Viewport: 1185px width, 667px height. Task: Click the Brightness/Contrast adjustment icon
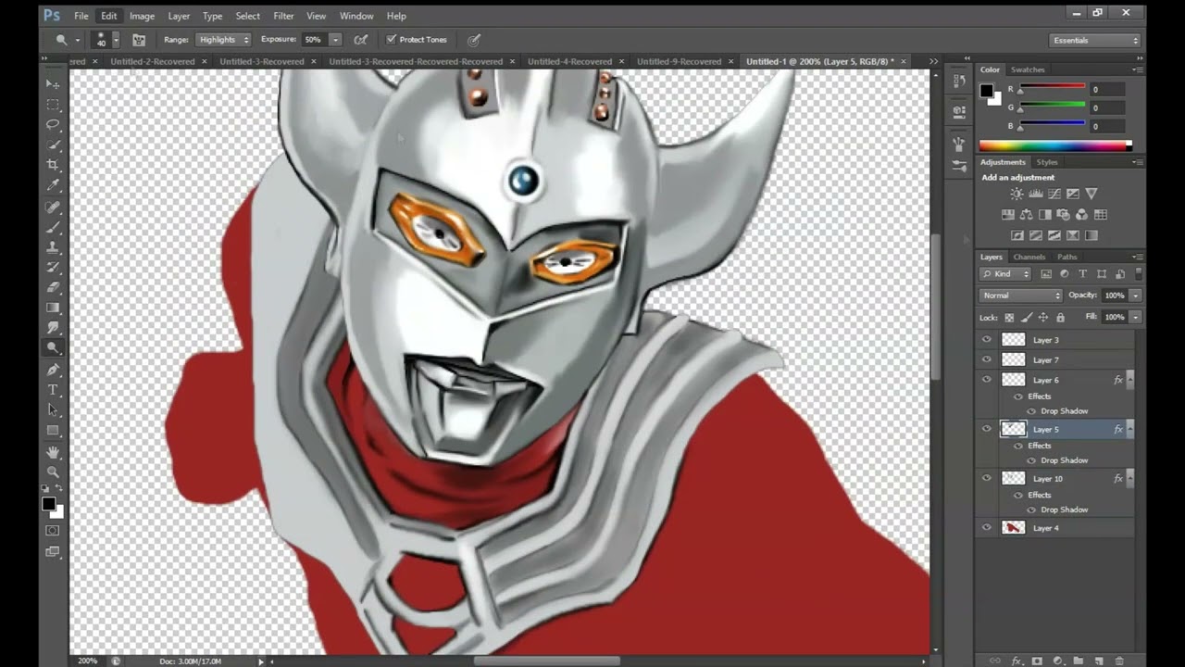click(x=1017, y=194)
